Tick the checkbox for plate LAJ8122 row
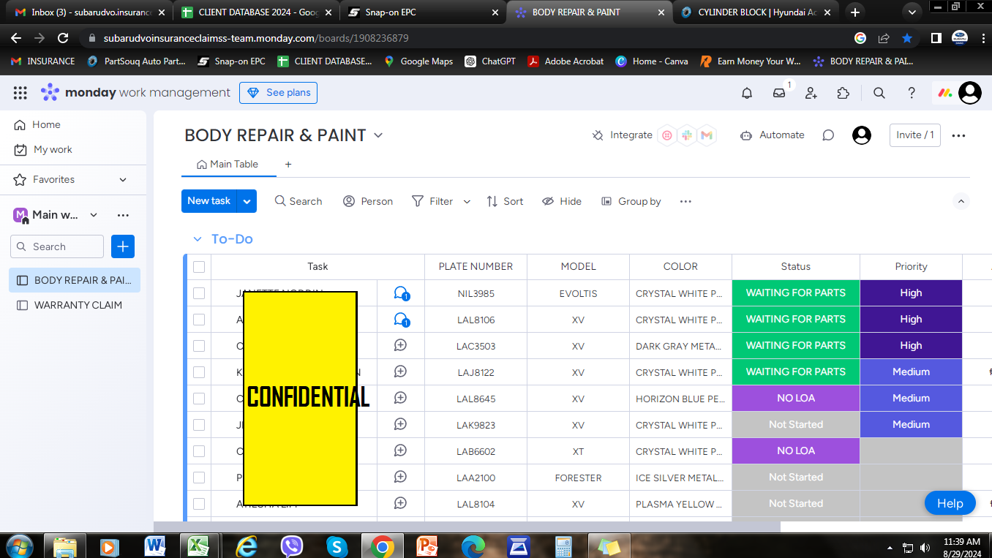This screenshot has width=992, height=558. [x=199, y=372]
